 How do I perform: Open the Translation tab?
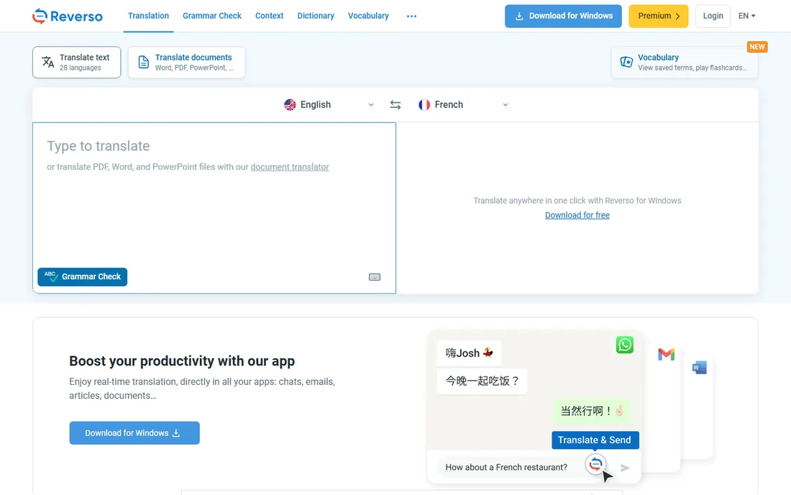[148, 16]
